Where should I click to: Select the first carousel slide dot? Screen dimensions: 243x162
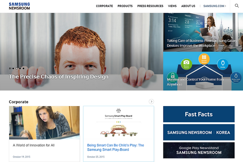(13, 68)
